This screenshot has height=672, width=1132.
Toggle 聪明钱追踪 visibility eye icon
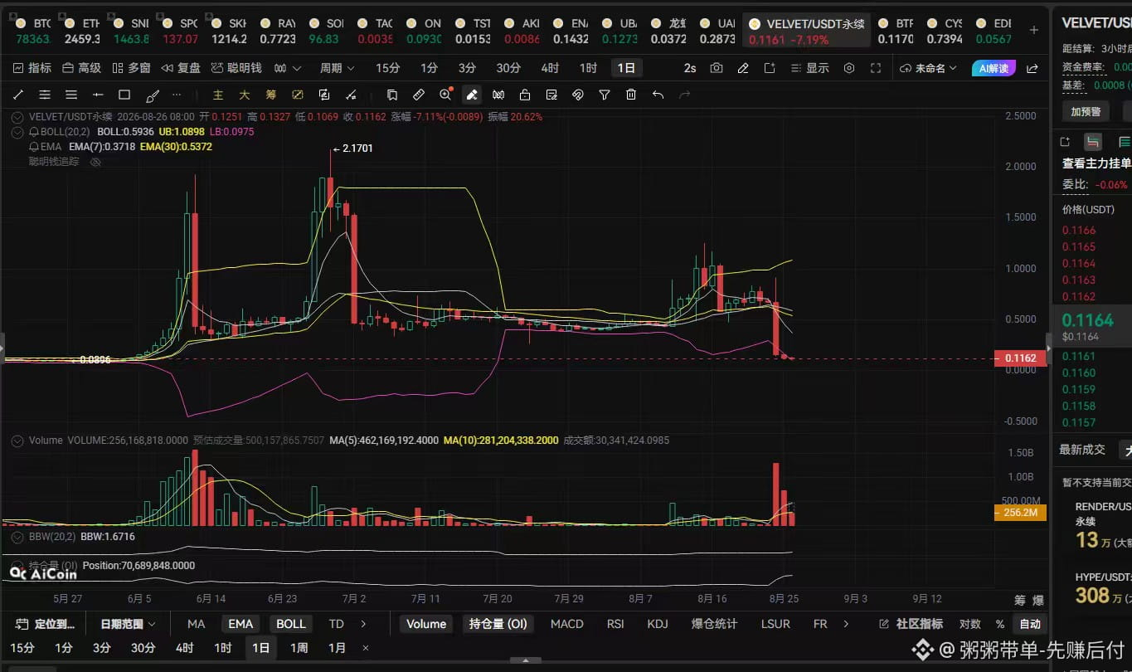pos(95,162)
